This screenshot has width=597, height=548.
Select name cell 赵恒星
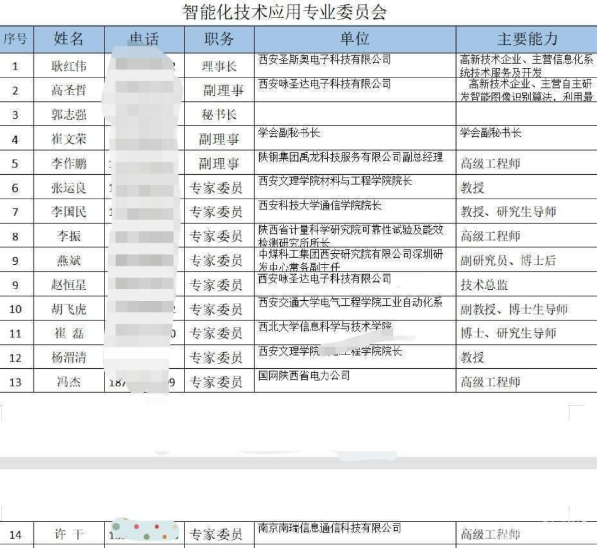tap(69, 285)
